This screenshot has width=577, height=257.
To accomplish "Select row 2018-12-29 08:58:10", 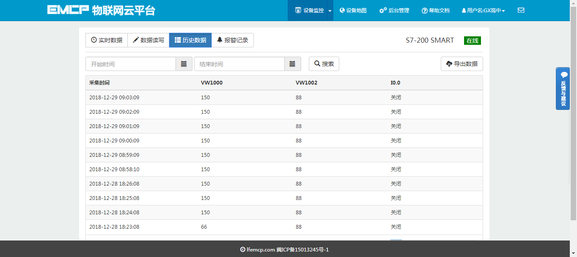I will pos(284,170).
